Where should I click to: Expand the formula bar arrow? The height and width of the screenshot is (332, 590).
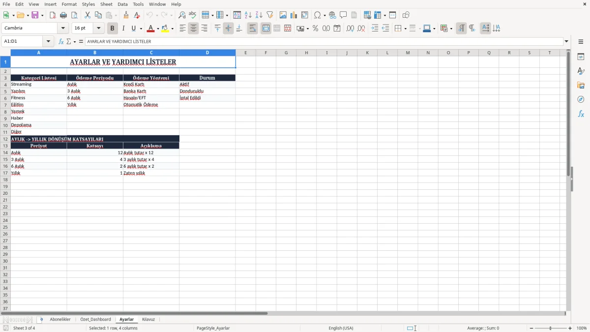point(566,42)
